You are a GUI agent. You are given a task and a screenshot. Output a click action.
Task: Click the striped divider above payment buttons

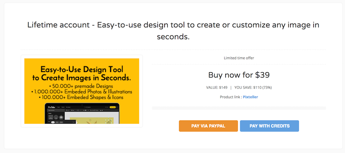click(239, 108)
